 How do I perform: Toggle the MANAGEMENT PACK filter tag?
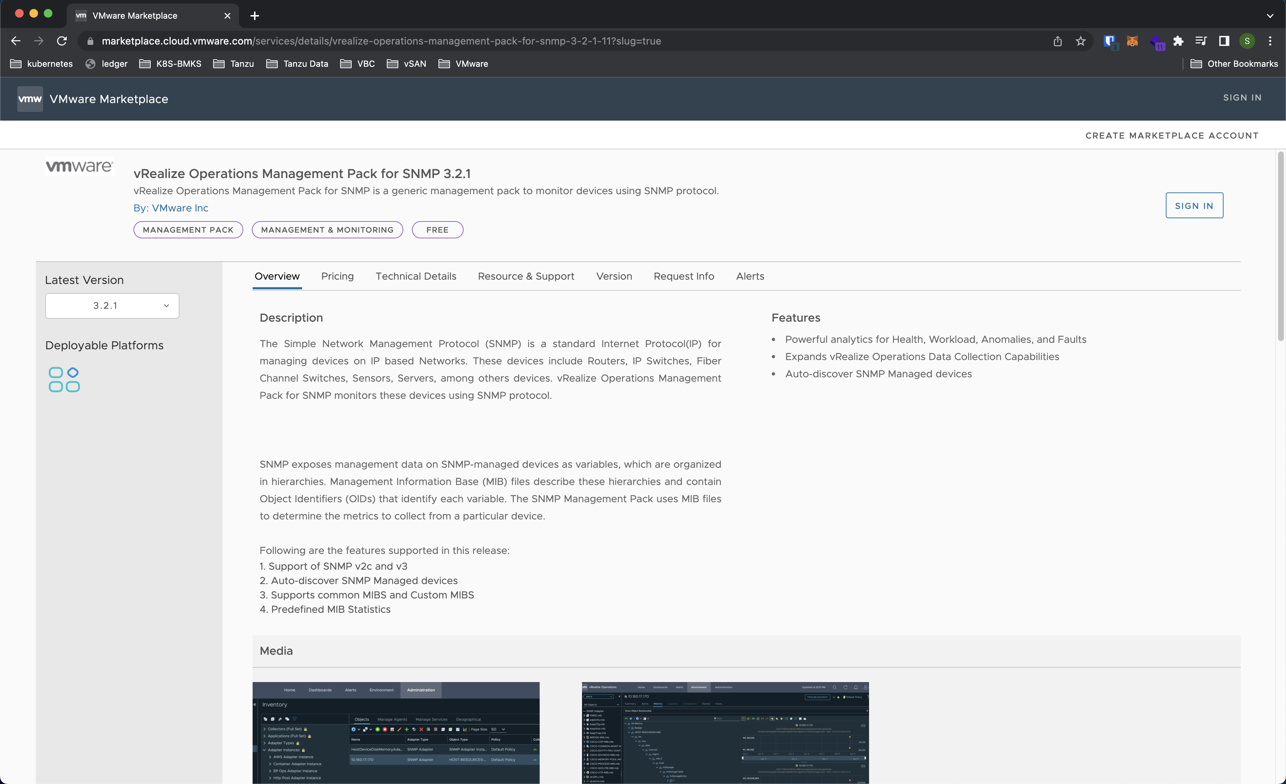coord(187,229)
